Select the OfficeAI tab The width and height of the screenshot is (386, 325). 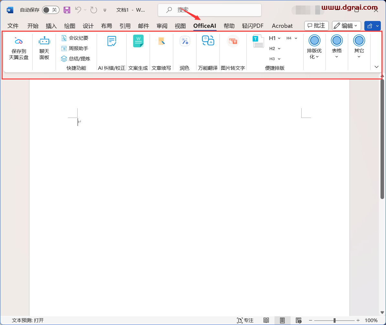(205, 26)
